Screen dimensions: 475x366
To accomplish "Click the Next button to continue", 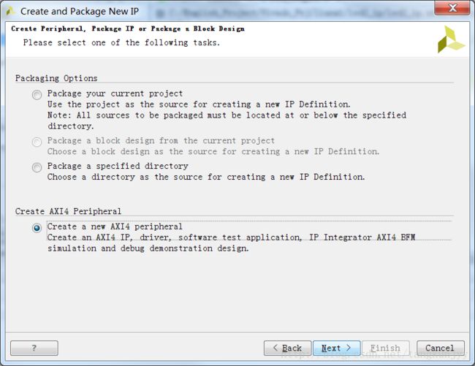I will (337, 348).
